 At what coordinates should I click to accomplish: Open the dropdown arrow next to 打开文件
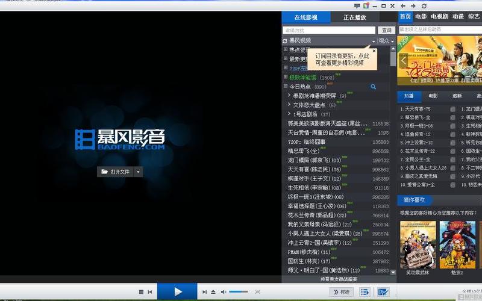coord(138,172)
